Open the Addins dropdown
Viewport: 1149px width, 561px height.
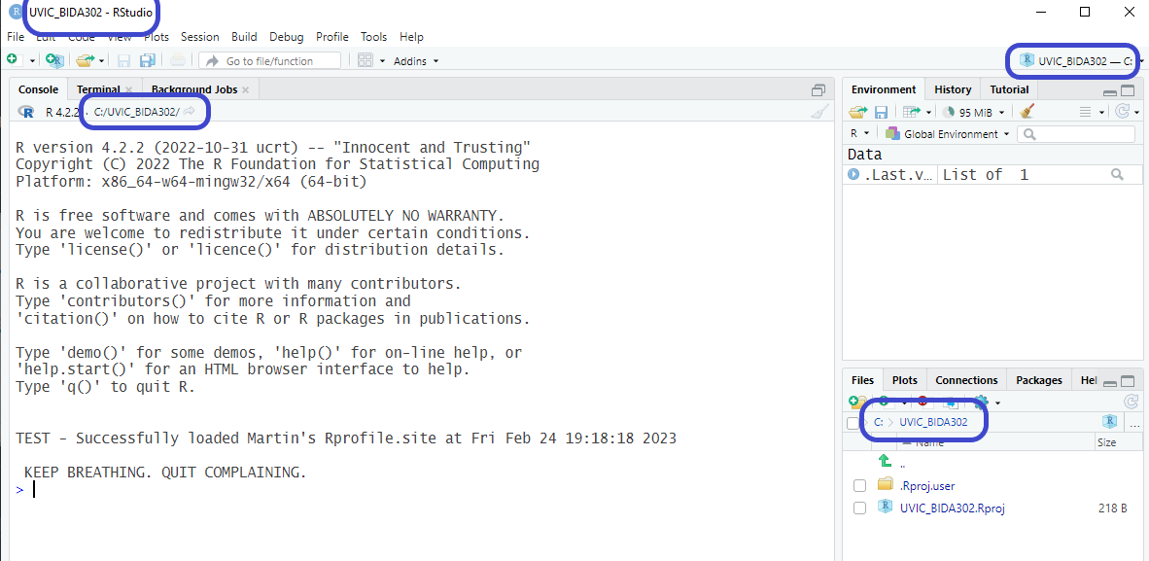pyautogui.click(x=416, y=61)
